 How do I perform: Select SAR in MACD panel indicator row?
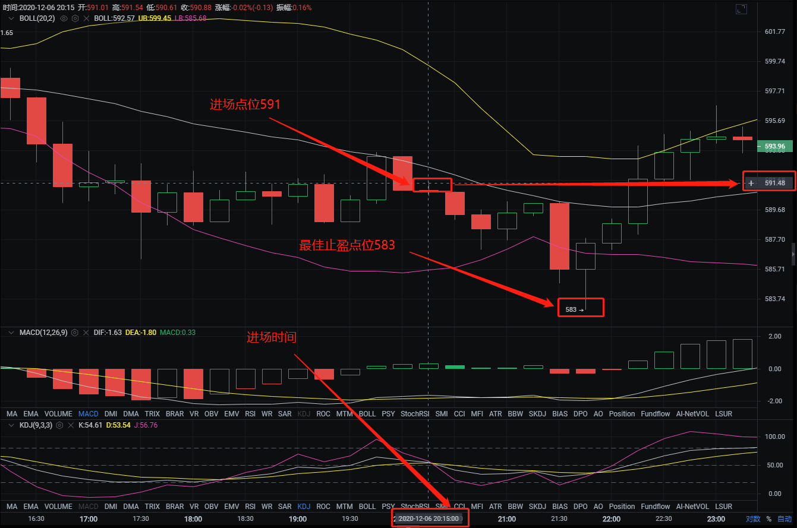[x=285, y=413]
